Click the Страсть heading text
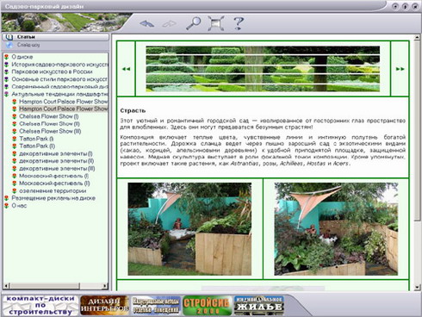 [x=133, y=110]
